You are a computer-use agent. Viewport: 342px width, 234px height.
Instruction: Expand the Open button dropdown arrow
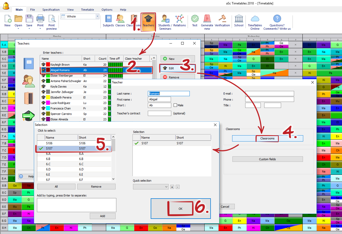point(18,29)
